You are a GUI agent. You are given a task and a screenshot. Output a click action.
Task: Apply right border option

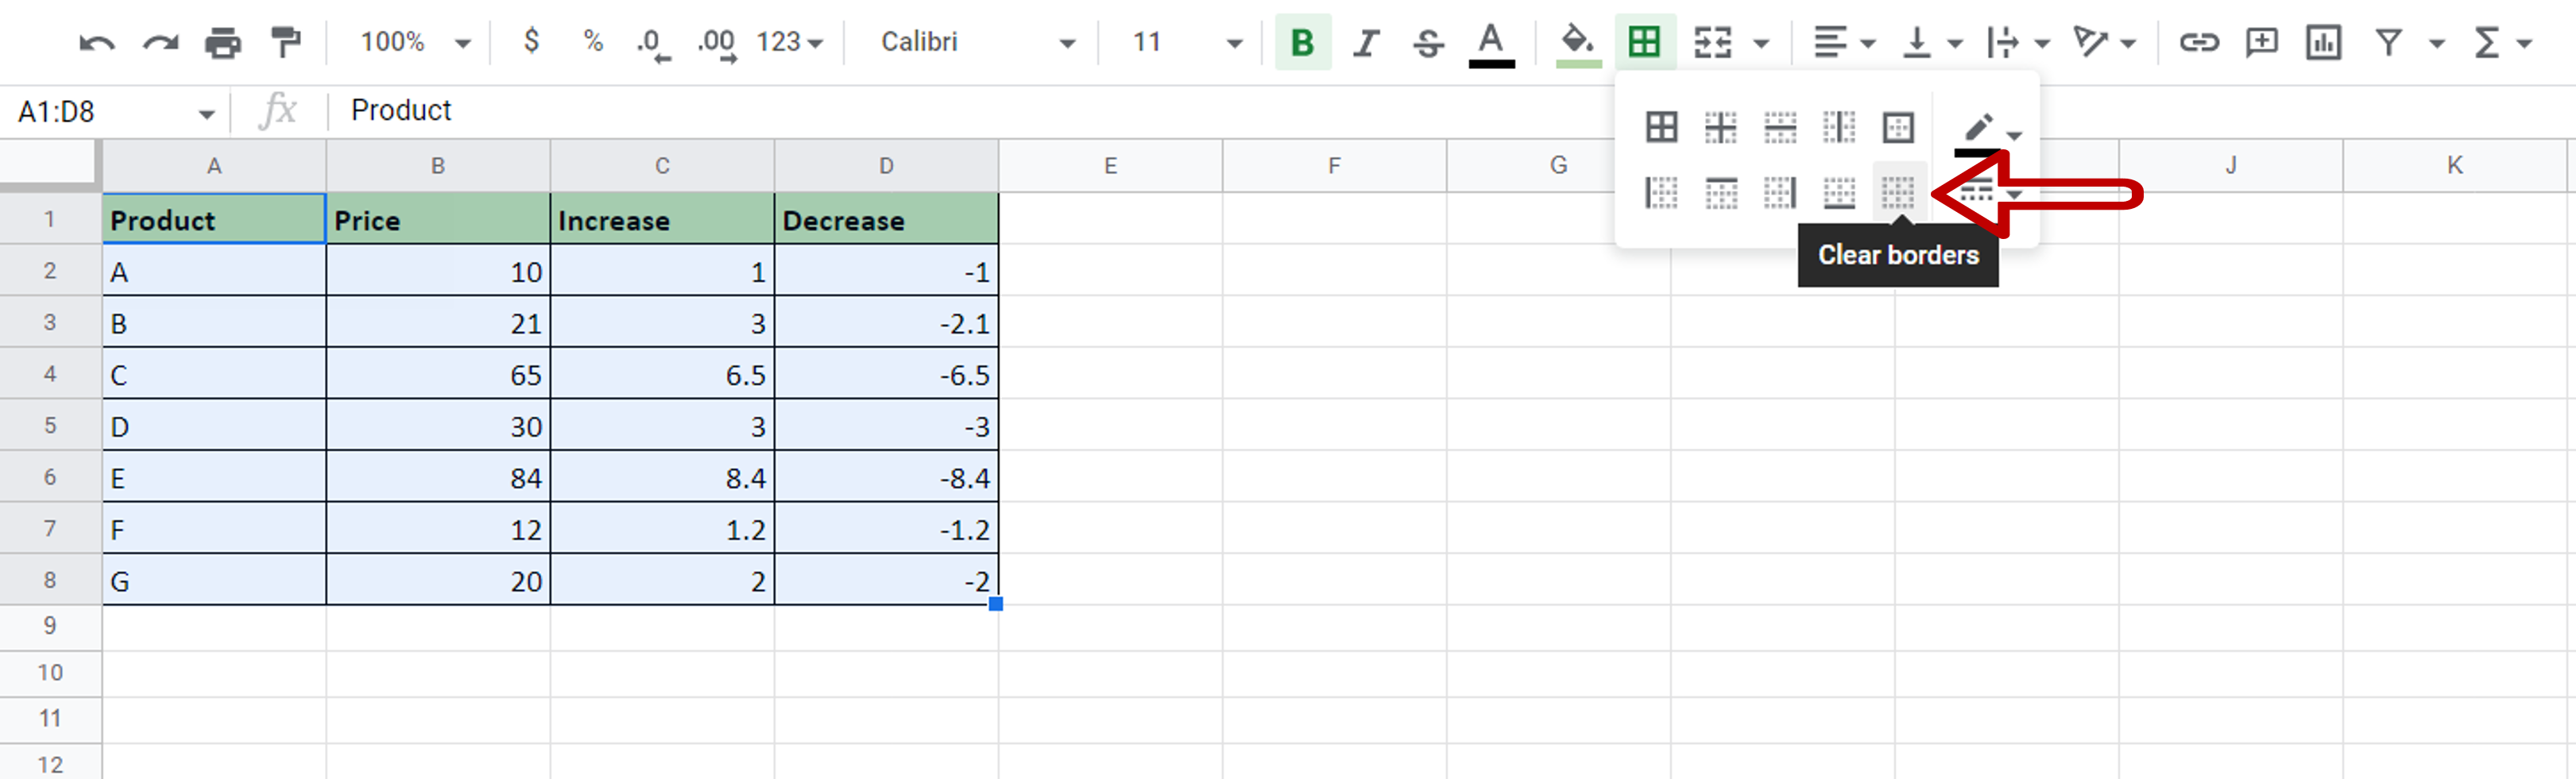click(1779, 192)
